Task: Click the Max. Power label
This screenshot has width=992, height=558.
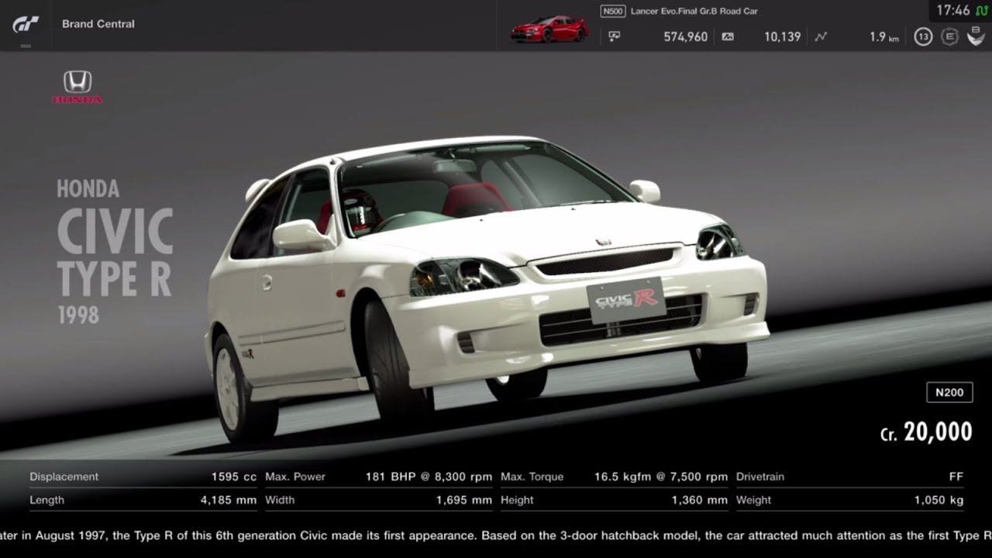Action: tap(295, 477)
